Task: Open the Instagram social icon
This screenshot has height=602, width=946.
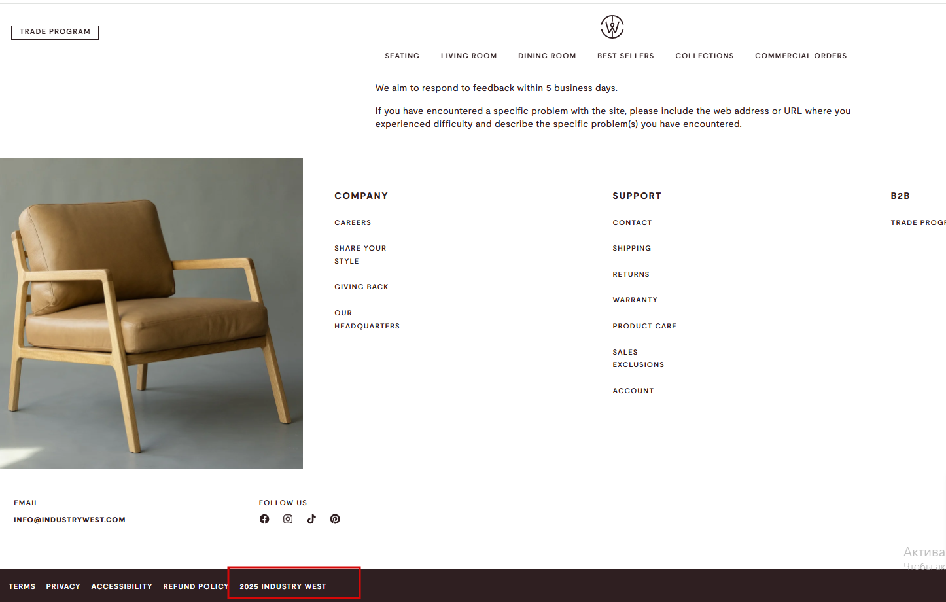Action: pos(288,519)
